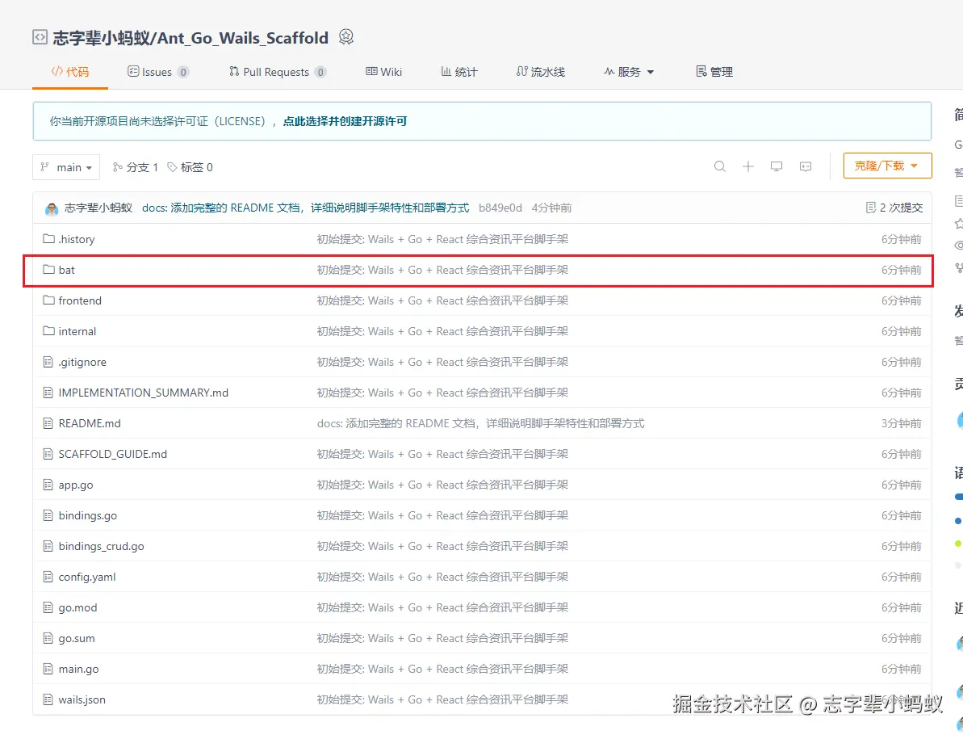Screen dimensions: 963x735
Task: Open the Wiki tab
Action: click(x=384, y=72)
